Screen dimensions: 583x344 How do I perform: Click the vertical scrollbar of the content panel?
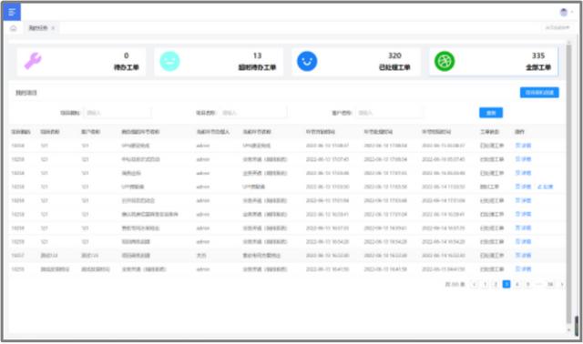click(568, 184)
